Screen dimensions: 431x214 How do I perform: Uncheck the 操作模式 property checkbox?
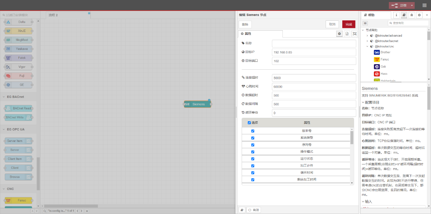click(x=253, y=152)
